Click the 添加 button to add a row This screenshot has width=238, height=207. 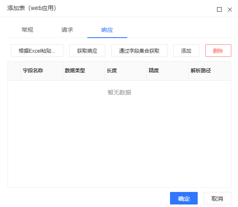[x=186, y=51]
